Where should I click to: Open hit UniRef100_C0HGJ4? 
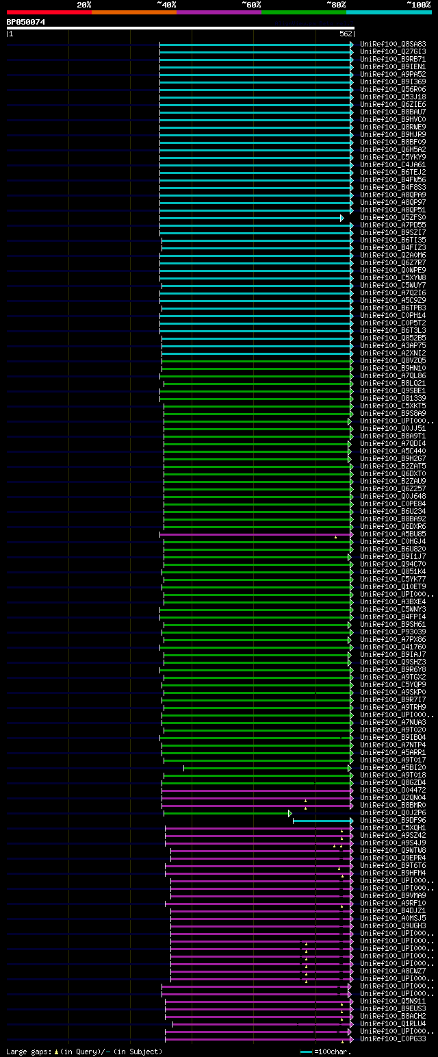[x=393, y=541]
